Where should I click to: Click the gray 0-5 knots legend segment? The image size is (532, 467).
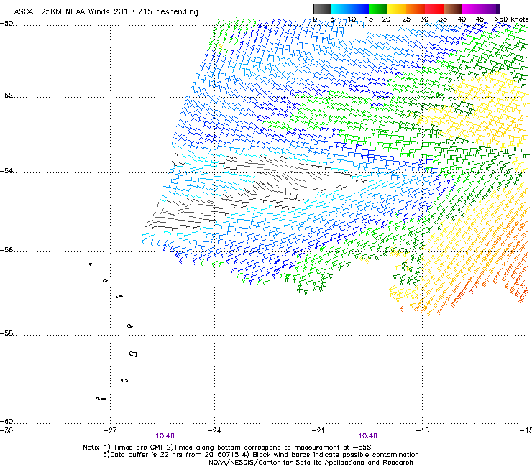pos(322,9)
